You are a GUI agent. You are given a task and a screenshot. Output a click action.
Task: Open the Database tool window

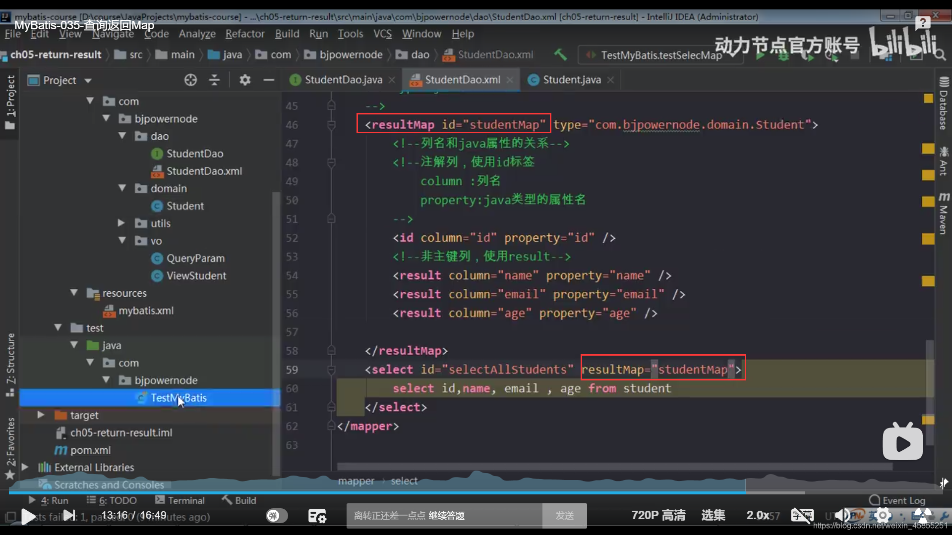(943, 104)
